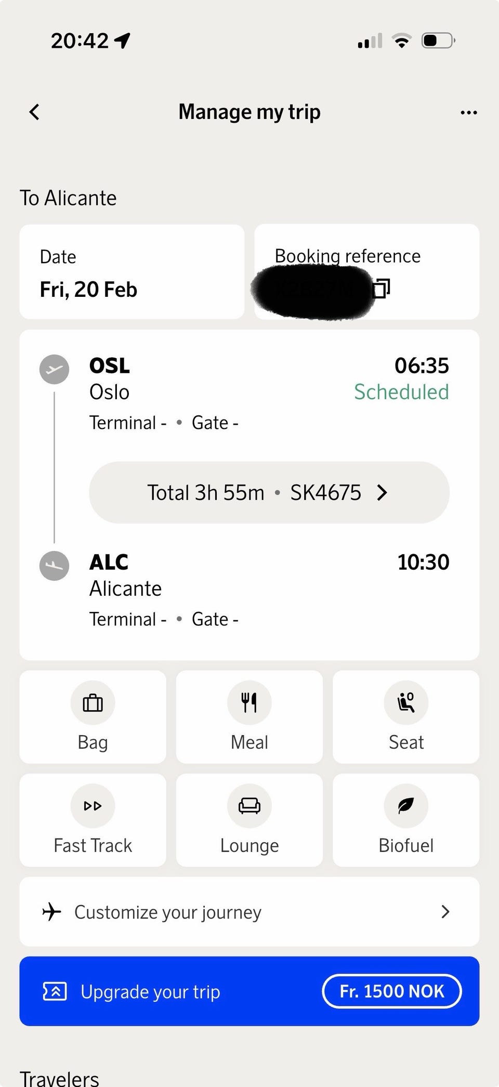Tap the ALC arrival airplane icon
Screen dimensions: 499x1087
click(54, 566)
